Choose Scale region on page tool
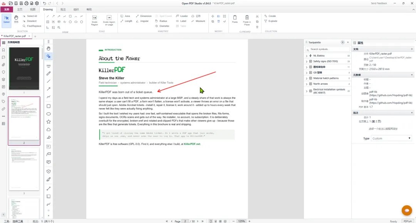Screen dimensions: 416x223 [109, 20]
